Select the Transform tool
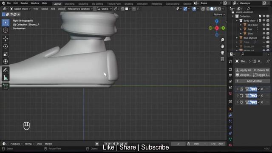The width and height of the screenshot is (272, 153). click(x=6, y=61)
